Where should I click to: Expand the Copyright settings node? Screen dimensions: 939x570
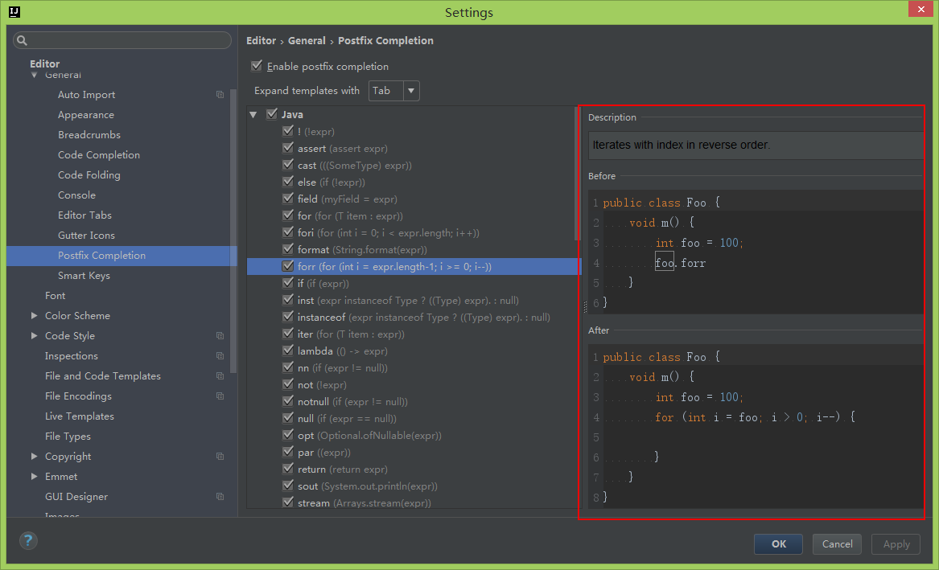pyautogui.click(x=34, y=457)
